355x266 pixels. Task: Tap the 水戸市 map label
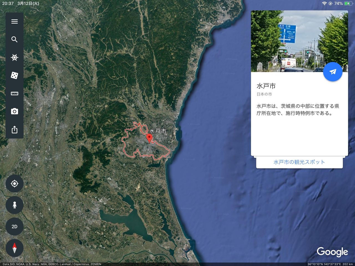click(158, 131)
